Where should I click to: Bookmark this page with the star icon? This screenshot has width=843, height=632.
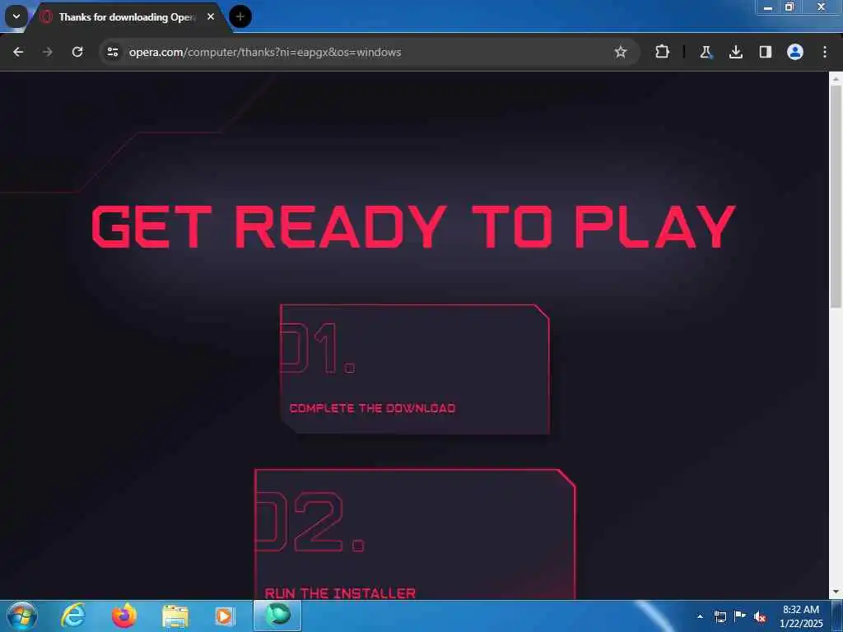[621, 52]
